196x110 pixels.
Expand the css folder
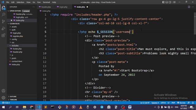click(13, 42)
